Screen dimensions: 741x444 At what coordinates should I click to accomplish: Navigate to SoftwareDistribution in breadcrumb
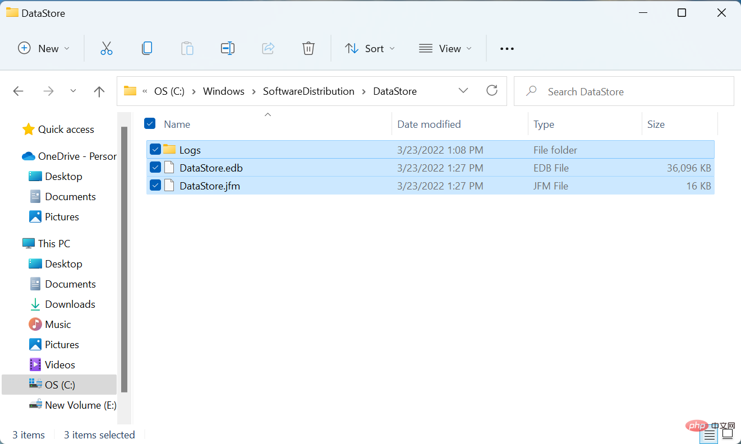click(x=309, y=91)
